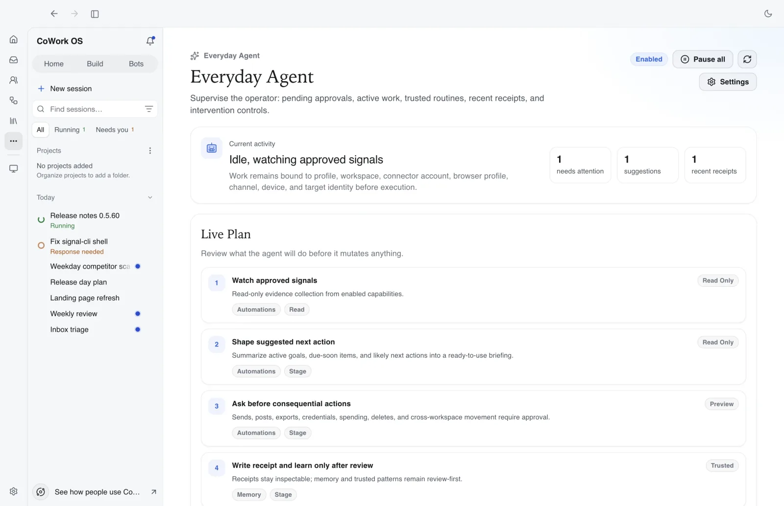Click the recent receipts counter card

click(715, 165)
